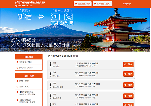Open sidebar link 澀谷（東京）
This screenshot has height=106, width=151.
(29, 87)
